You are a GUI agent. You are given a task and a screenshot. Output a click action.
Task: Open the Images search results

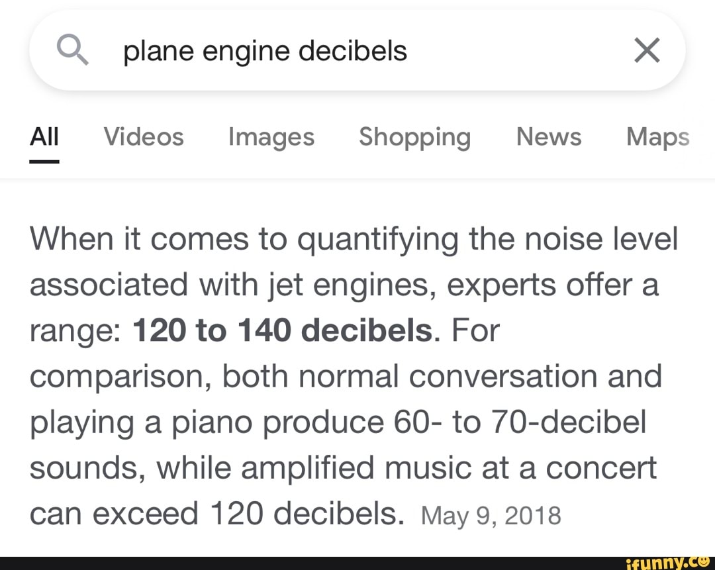coord(271,136)
